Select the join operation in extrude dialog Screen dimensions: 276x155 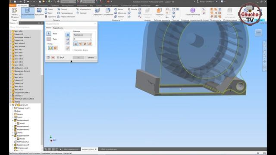coord(68,35)
